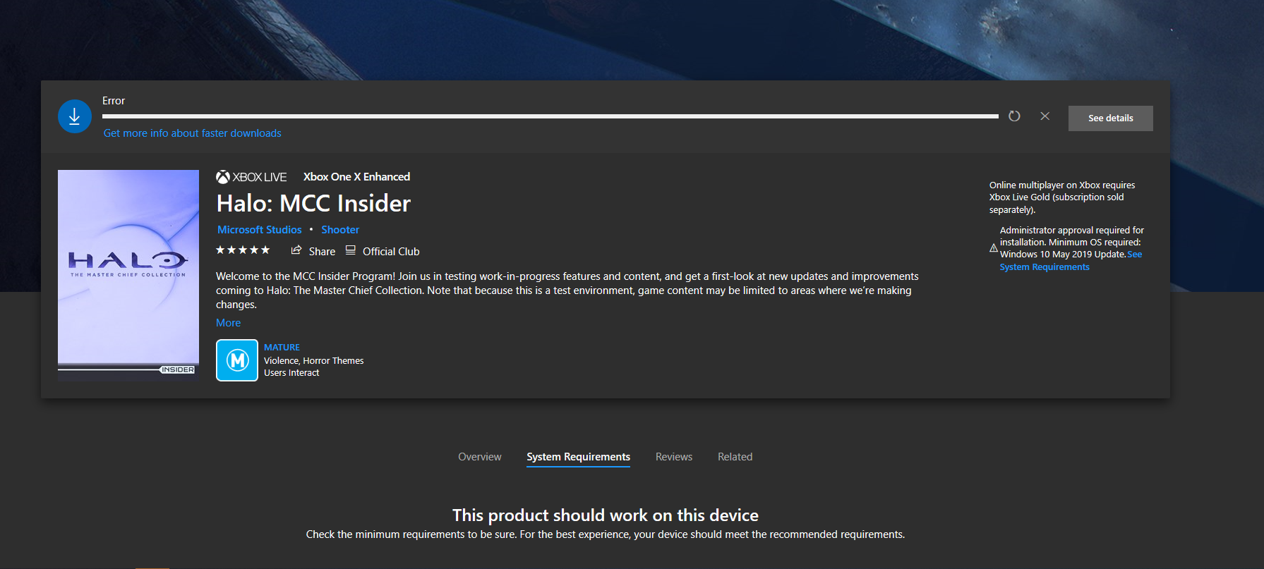
Task: Click the five-star rating
Action: [x=243, y=250]
